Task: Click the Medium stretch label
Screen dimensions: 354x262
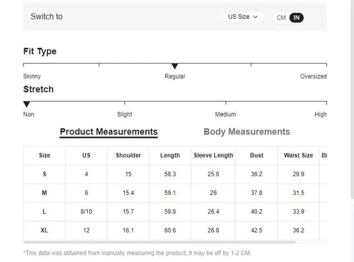Action: [226, 114]
